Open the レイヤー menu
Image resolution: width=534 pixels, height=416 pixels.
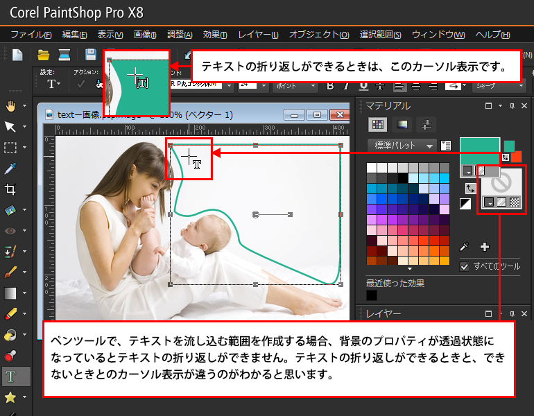click(258, 35)
